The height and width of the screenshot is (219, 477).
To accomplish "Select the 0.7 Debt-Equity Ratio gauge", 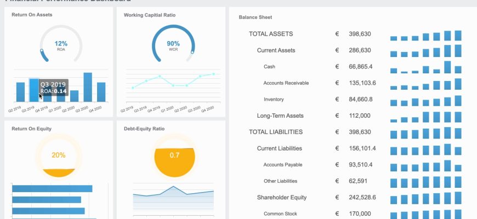I will (x=174, y=155).
